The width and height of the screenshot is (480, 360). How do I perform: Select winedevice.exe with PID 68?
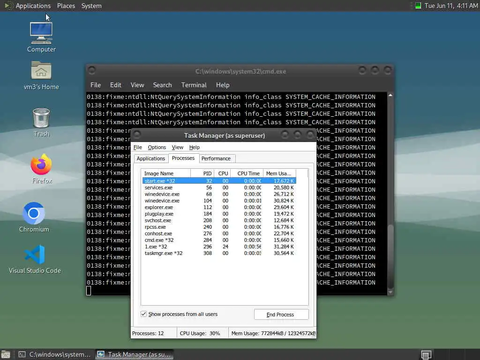pos(219,194)
